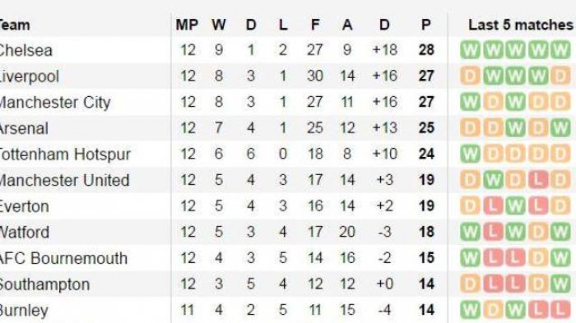Screen dimensions: 576x323
Task: Open the AFC Bournemouth team link
Action: tap(63, 258)
